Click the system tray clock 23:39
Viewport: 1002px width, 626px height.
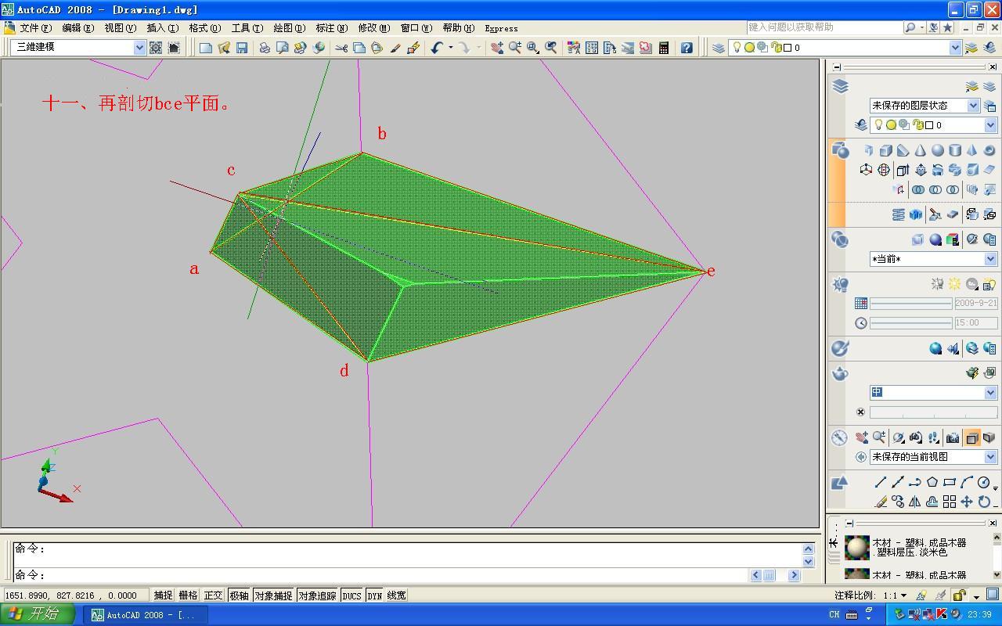click(x=979, y=615)
